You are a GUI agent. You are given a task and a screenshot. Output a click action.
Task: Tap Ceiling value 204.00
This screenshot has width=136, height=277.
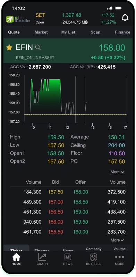pyautogui.click(x=116, y=145)
